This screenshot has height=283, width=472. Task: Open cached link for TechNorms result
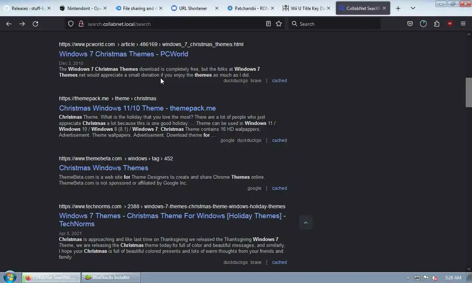[x=279, y=262]
